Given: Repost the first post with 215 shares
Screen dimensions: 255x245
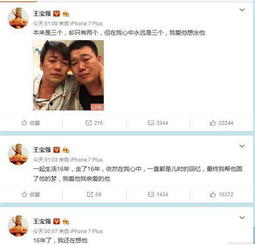Looking at the screenshot, I should tap(94, 123).
